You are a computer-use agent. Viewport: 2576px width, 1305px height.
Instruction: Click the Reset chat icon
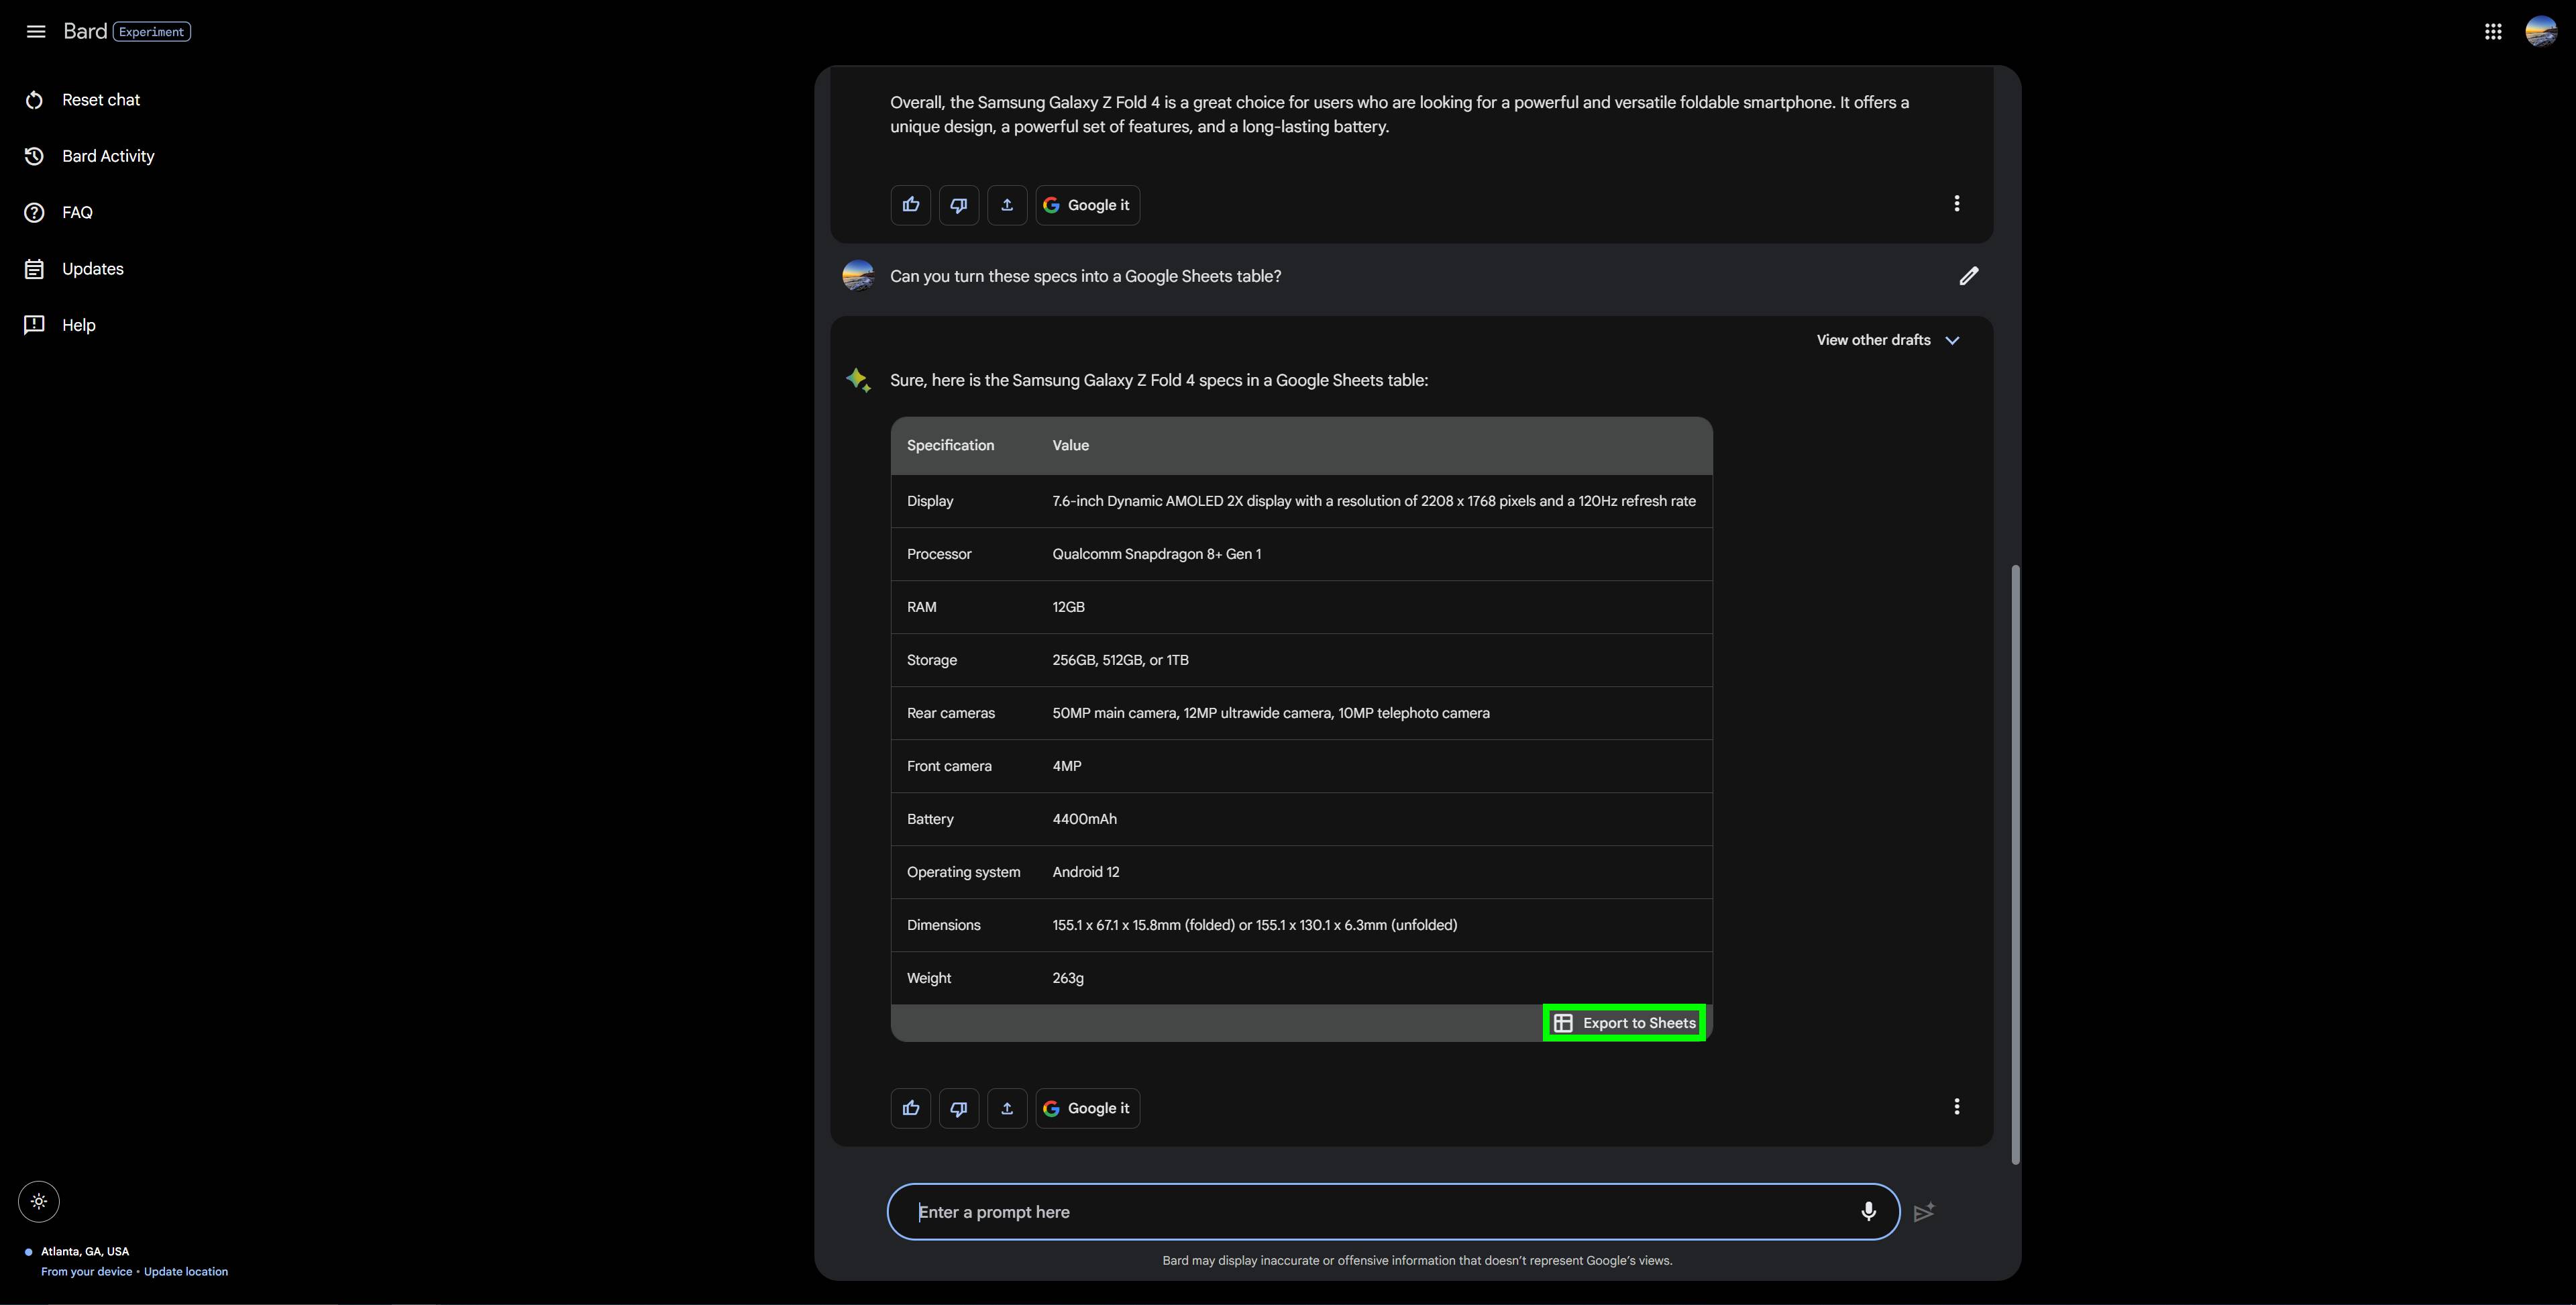pyautogui.click(x=34, y=100)
